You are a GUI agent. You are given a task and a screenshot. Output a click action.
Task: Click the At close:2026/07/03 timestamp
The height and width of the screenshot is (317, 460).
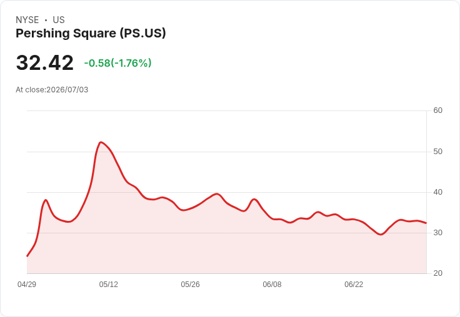pos(52,90)
